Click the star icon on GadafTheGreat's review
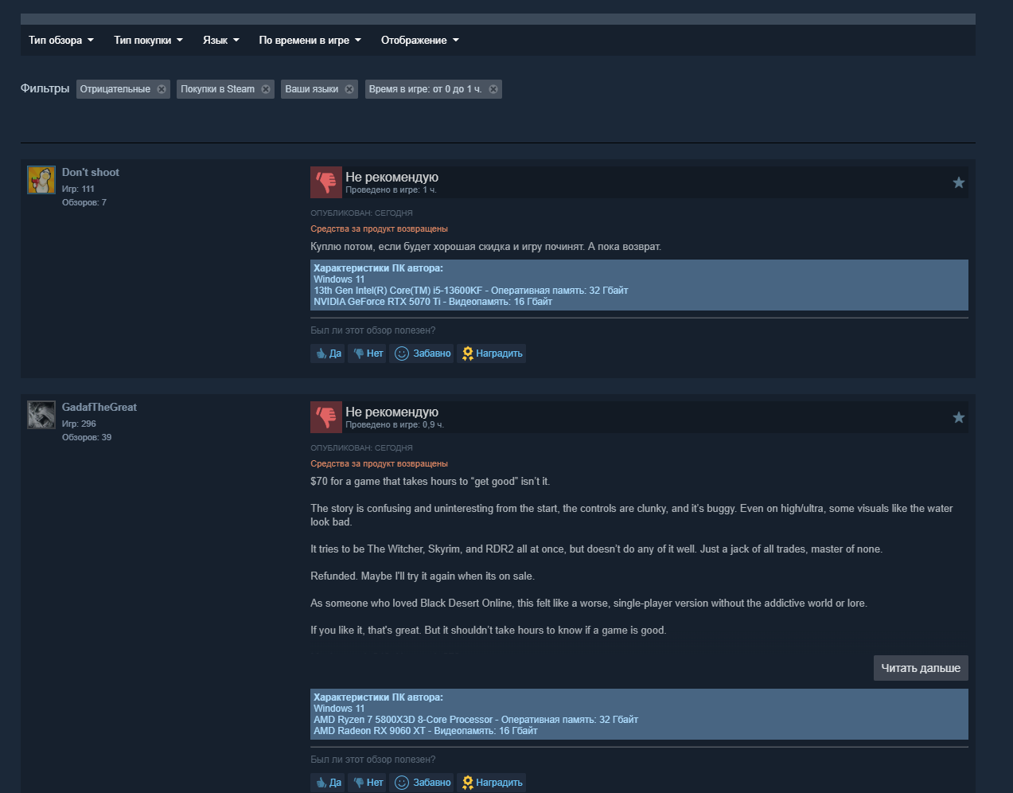 pyautogui.click(x=959, y=417)
